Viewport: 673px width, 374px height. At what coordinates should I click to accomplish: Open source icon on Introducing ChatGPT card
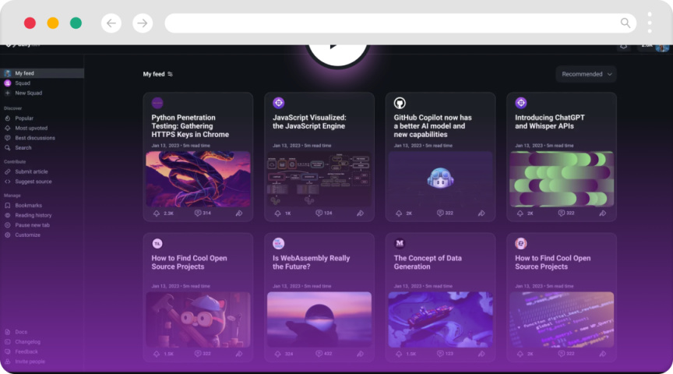pyautogui.click(x=521, y=103)
